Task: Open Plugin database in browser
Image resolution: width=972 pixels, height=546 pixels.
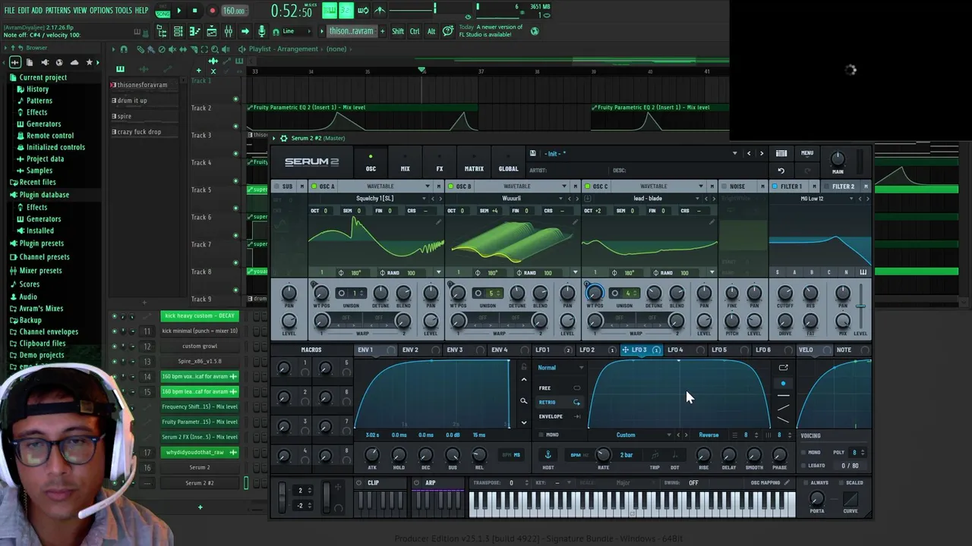Action: (44, 195)
